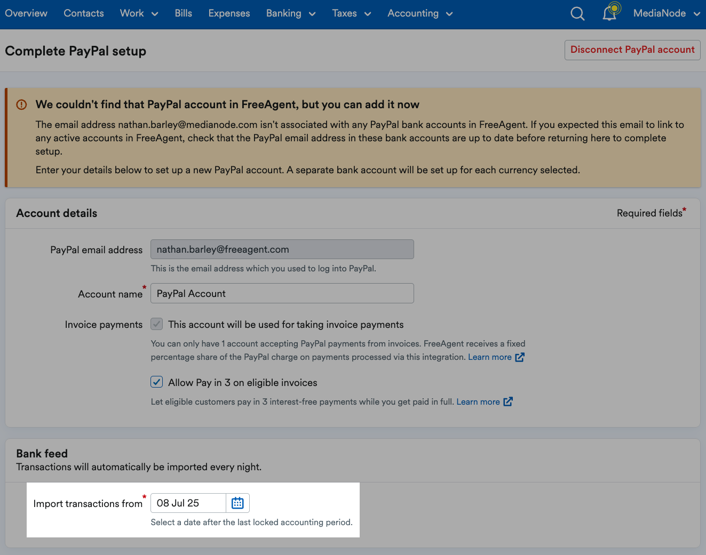Open the calendar date picker icon
Image resolution: width=706 pixels, height=555 pixels.
[237, 503]
